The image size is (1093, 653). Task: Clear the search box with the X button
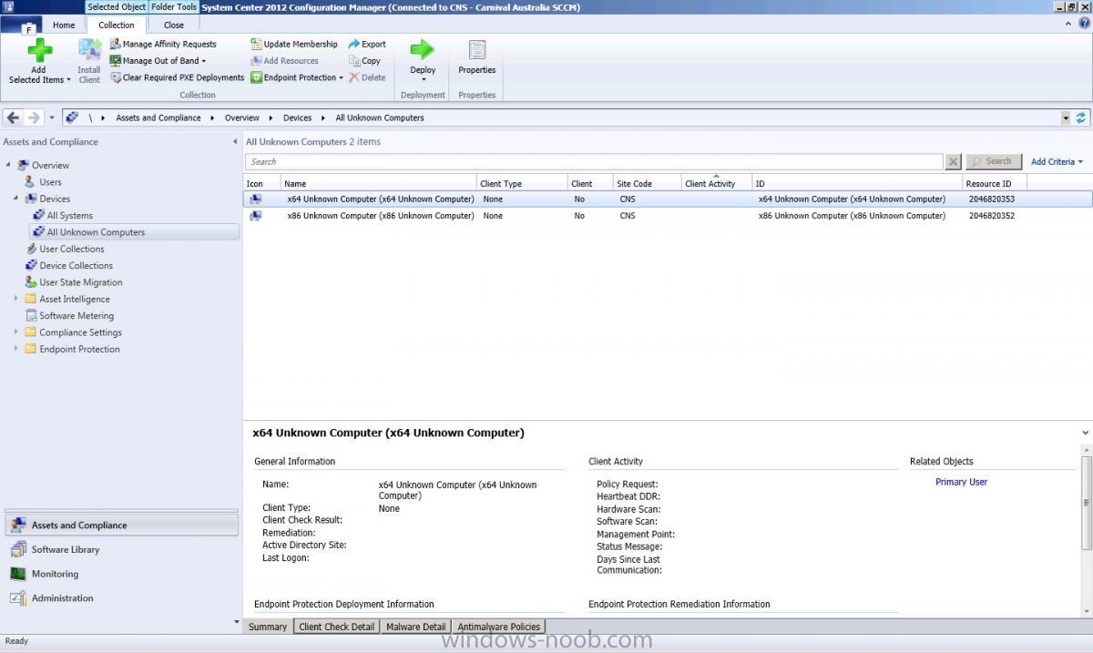tap(953, 161)
